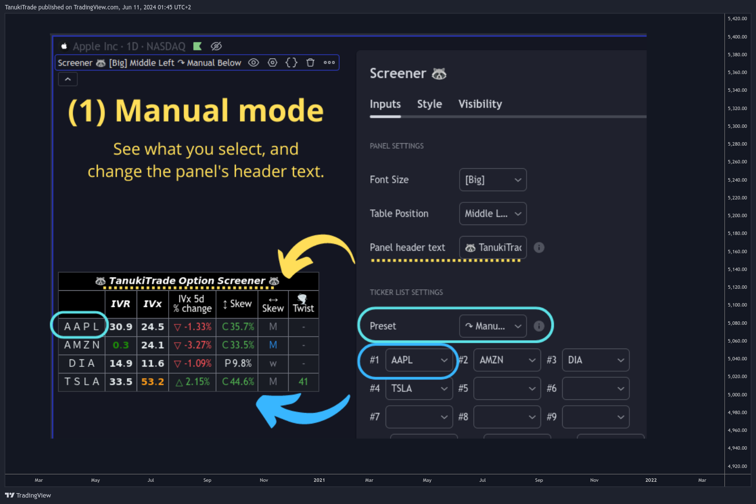This screenshot has width=756, height=504.
Task: Click IVx column header
Action: click(153, 304)
